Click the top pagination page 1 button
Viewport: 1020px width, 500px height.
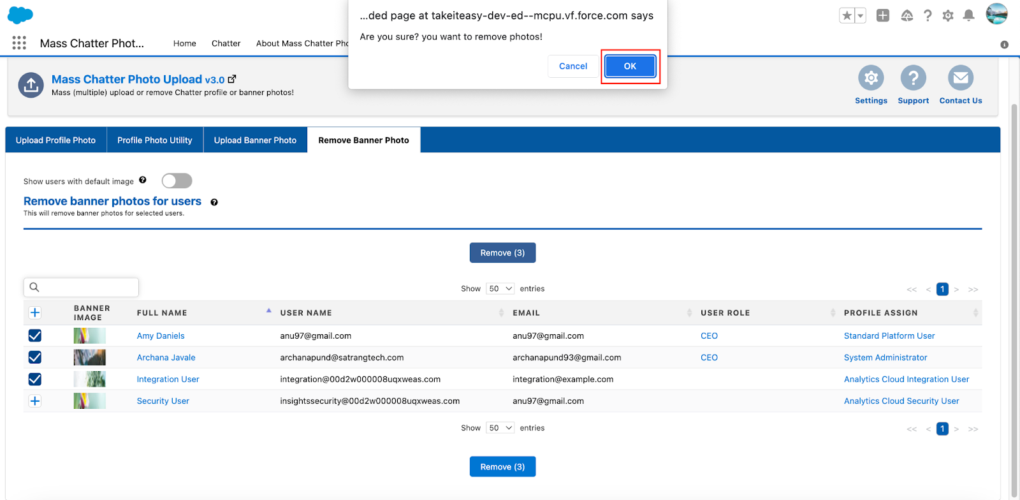coord(942,289)
